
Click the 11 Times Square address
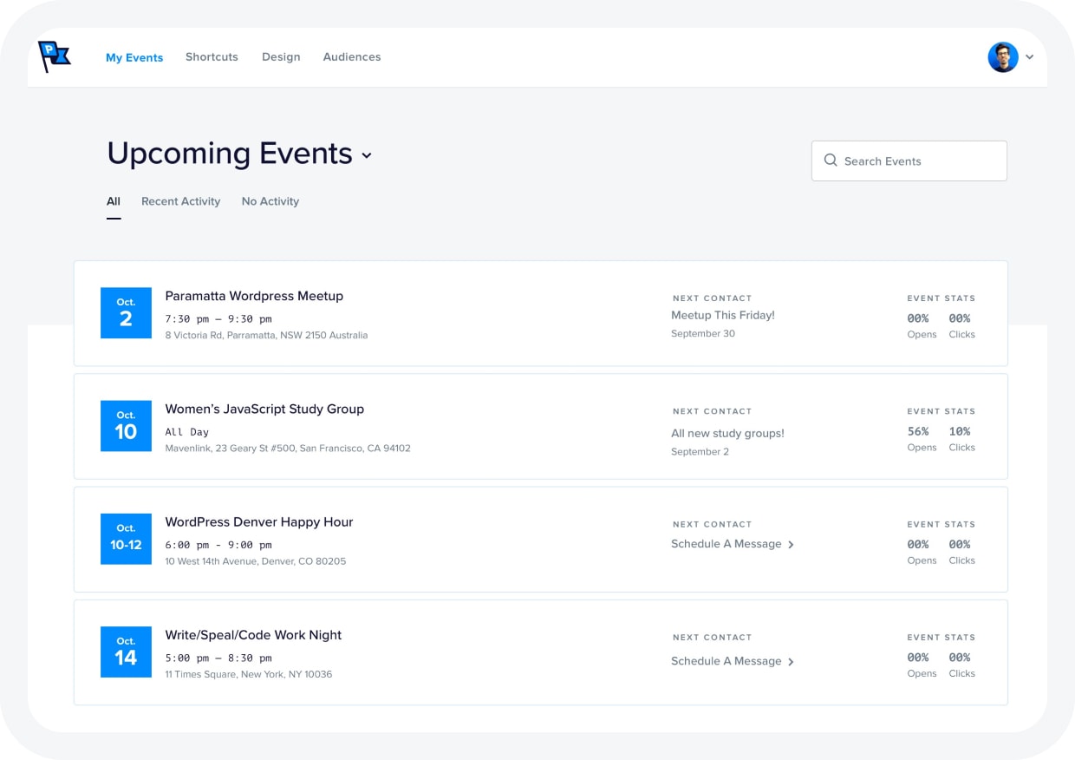249,674
